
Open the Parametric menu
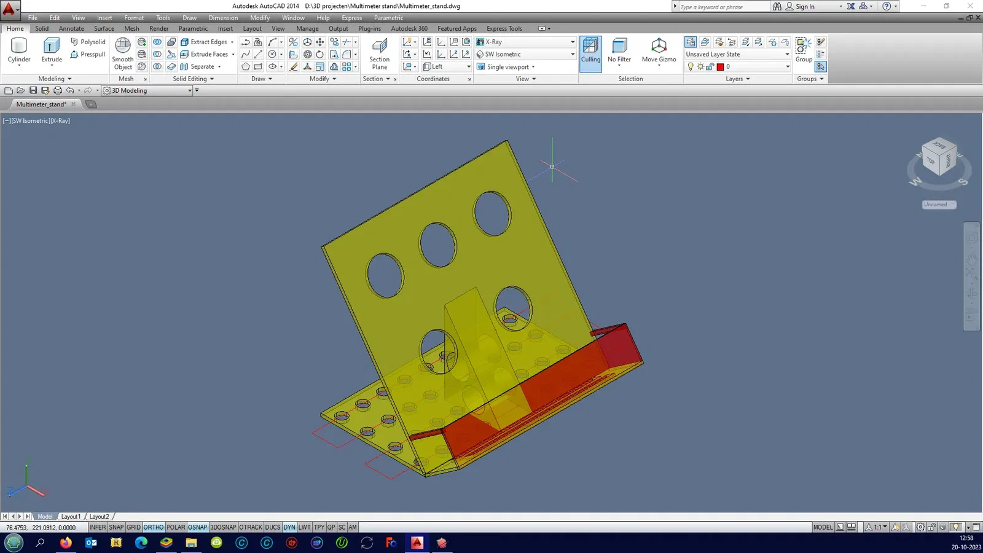coord(388,18)
